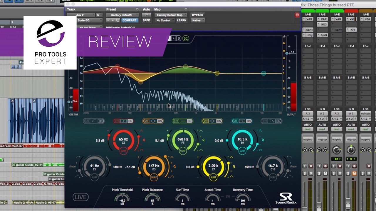Open the Map menu arrow
376x211 pixels.
click(x=186, y=9)
